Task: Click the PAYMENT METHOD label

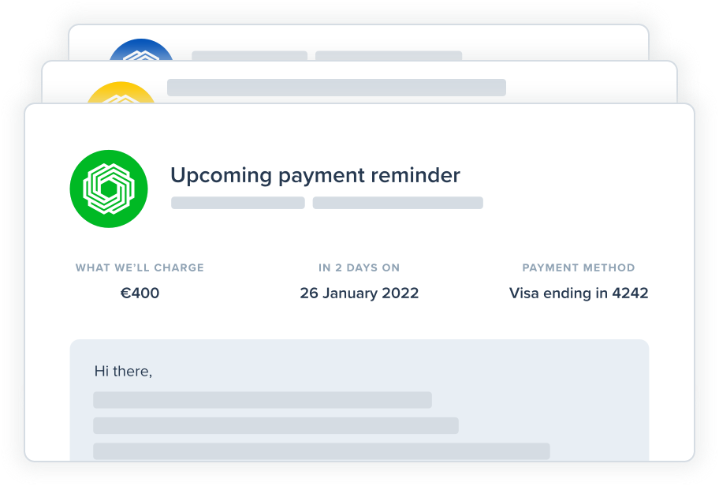Action: (578, 267)
